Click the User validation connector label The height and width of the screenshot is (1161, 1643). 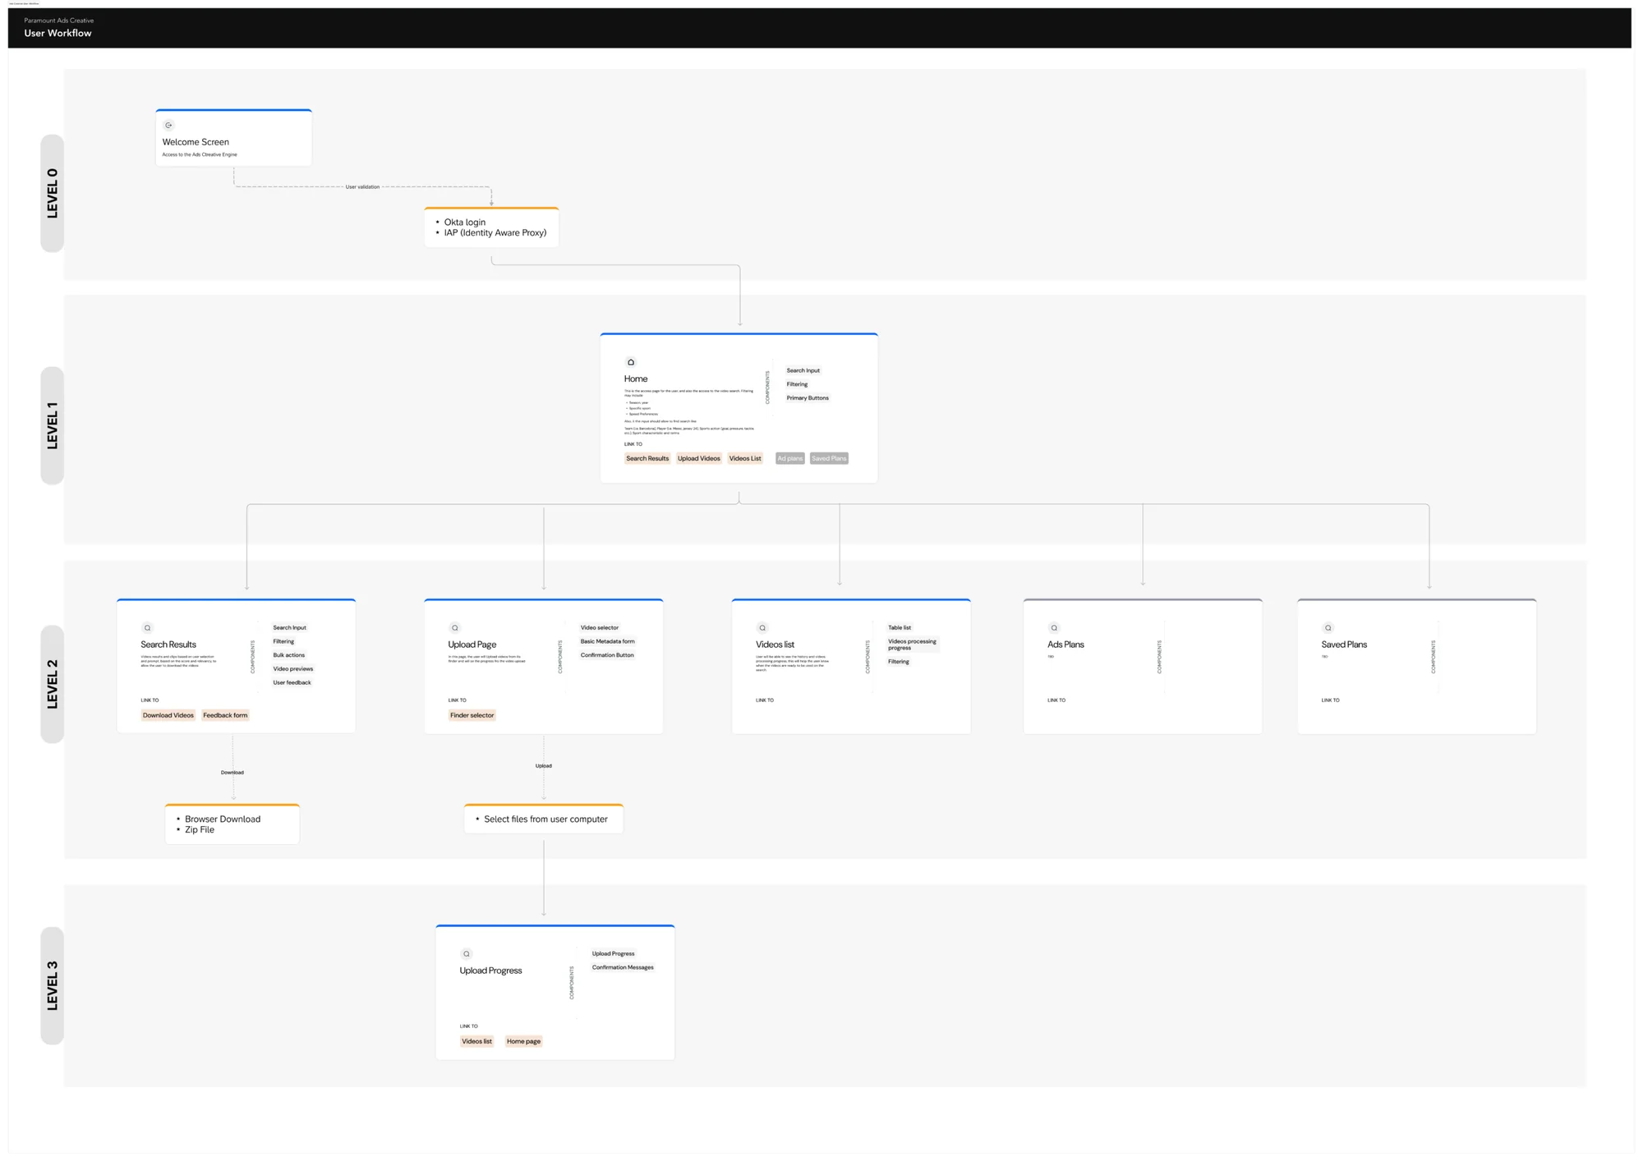(x=362, y=187)
